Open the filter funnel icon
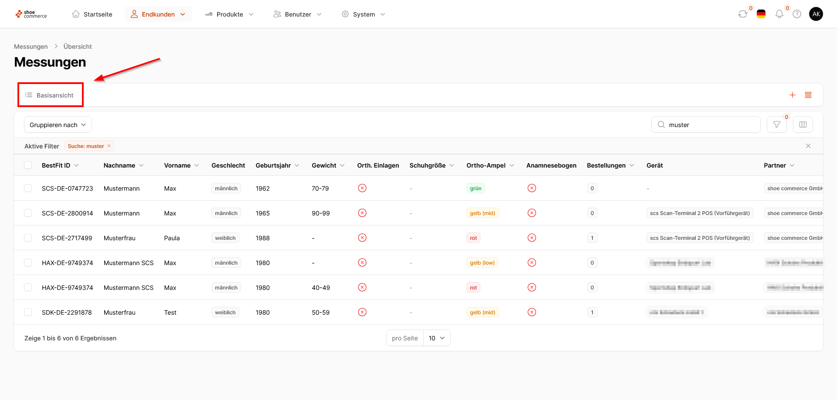This screenshot has height=400, width=837. (x=777, y=124)
